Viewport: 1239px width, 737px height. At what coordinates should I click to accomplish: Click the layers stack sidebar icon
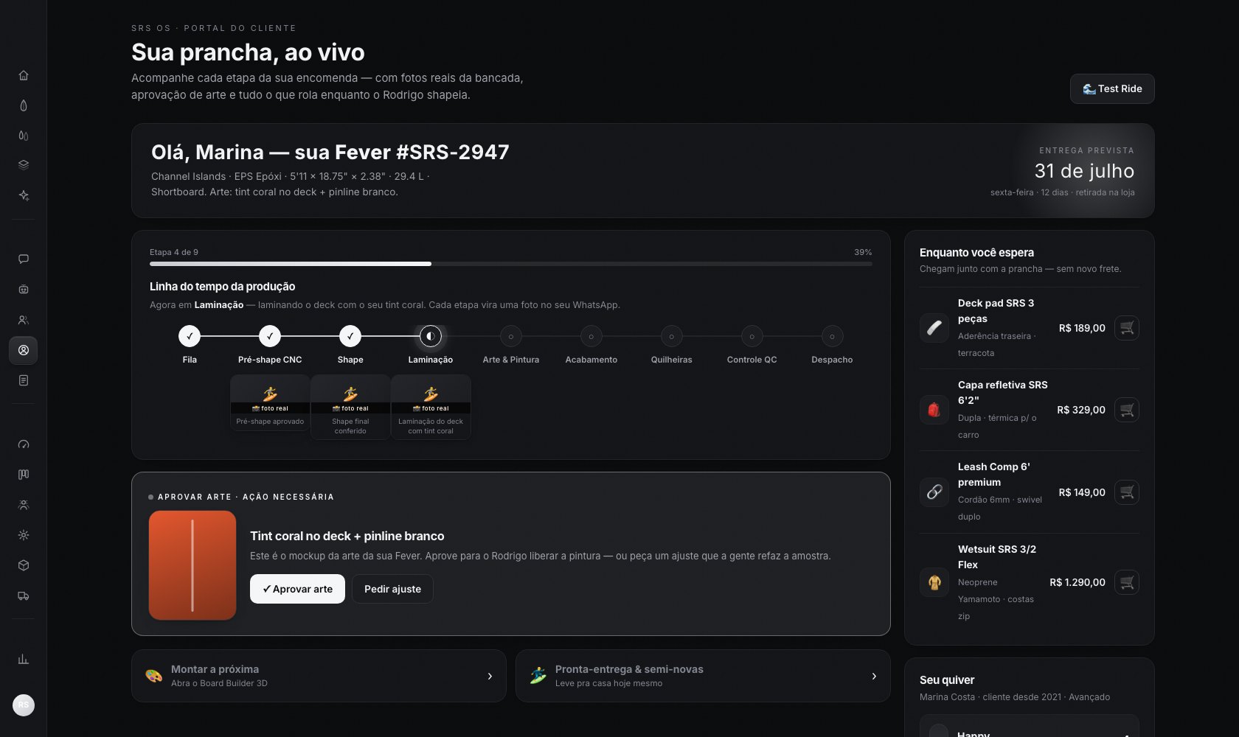24,165
